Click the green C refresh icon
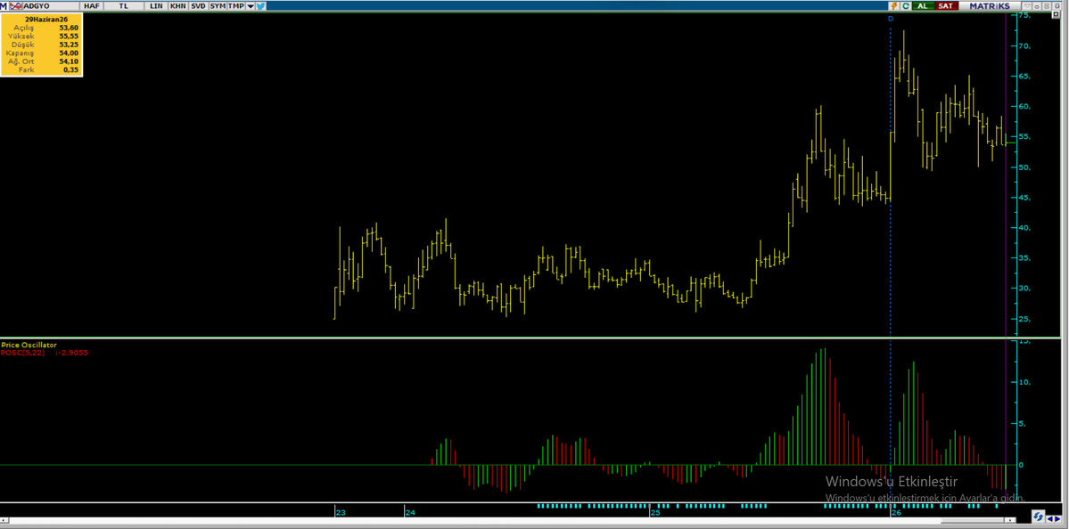The image size is (1069, 529). pos(906,5)
